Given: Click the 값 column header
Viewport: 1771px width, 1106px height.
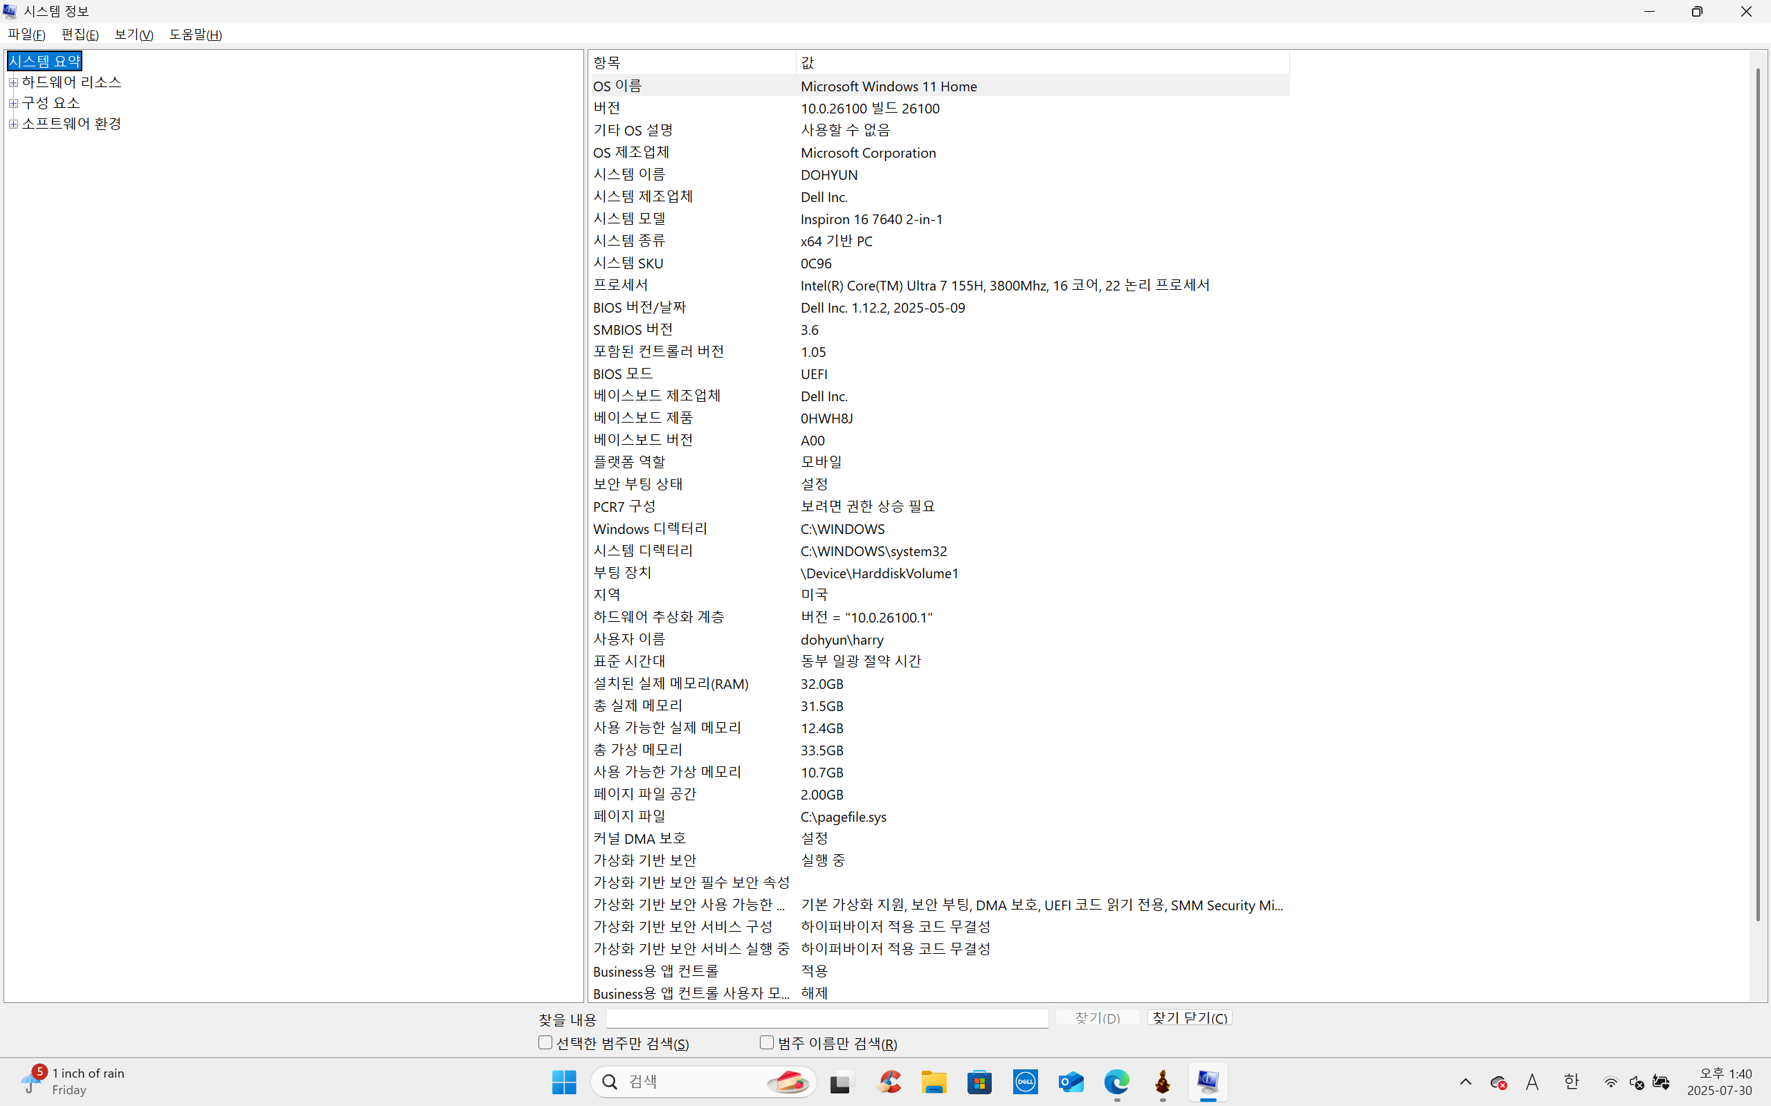Looking at the screenshot, I should [1043, 62].
